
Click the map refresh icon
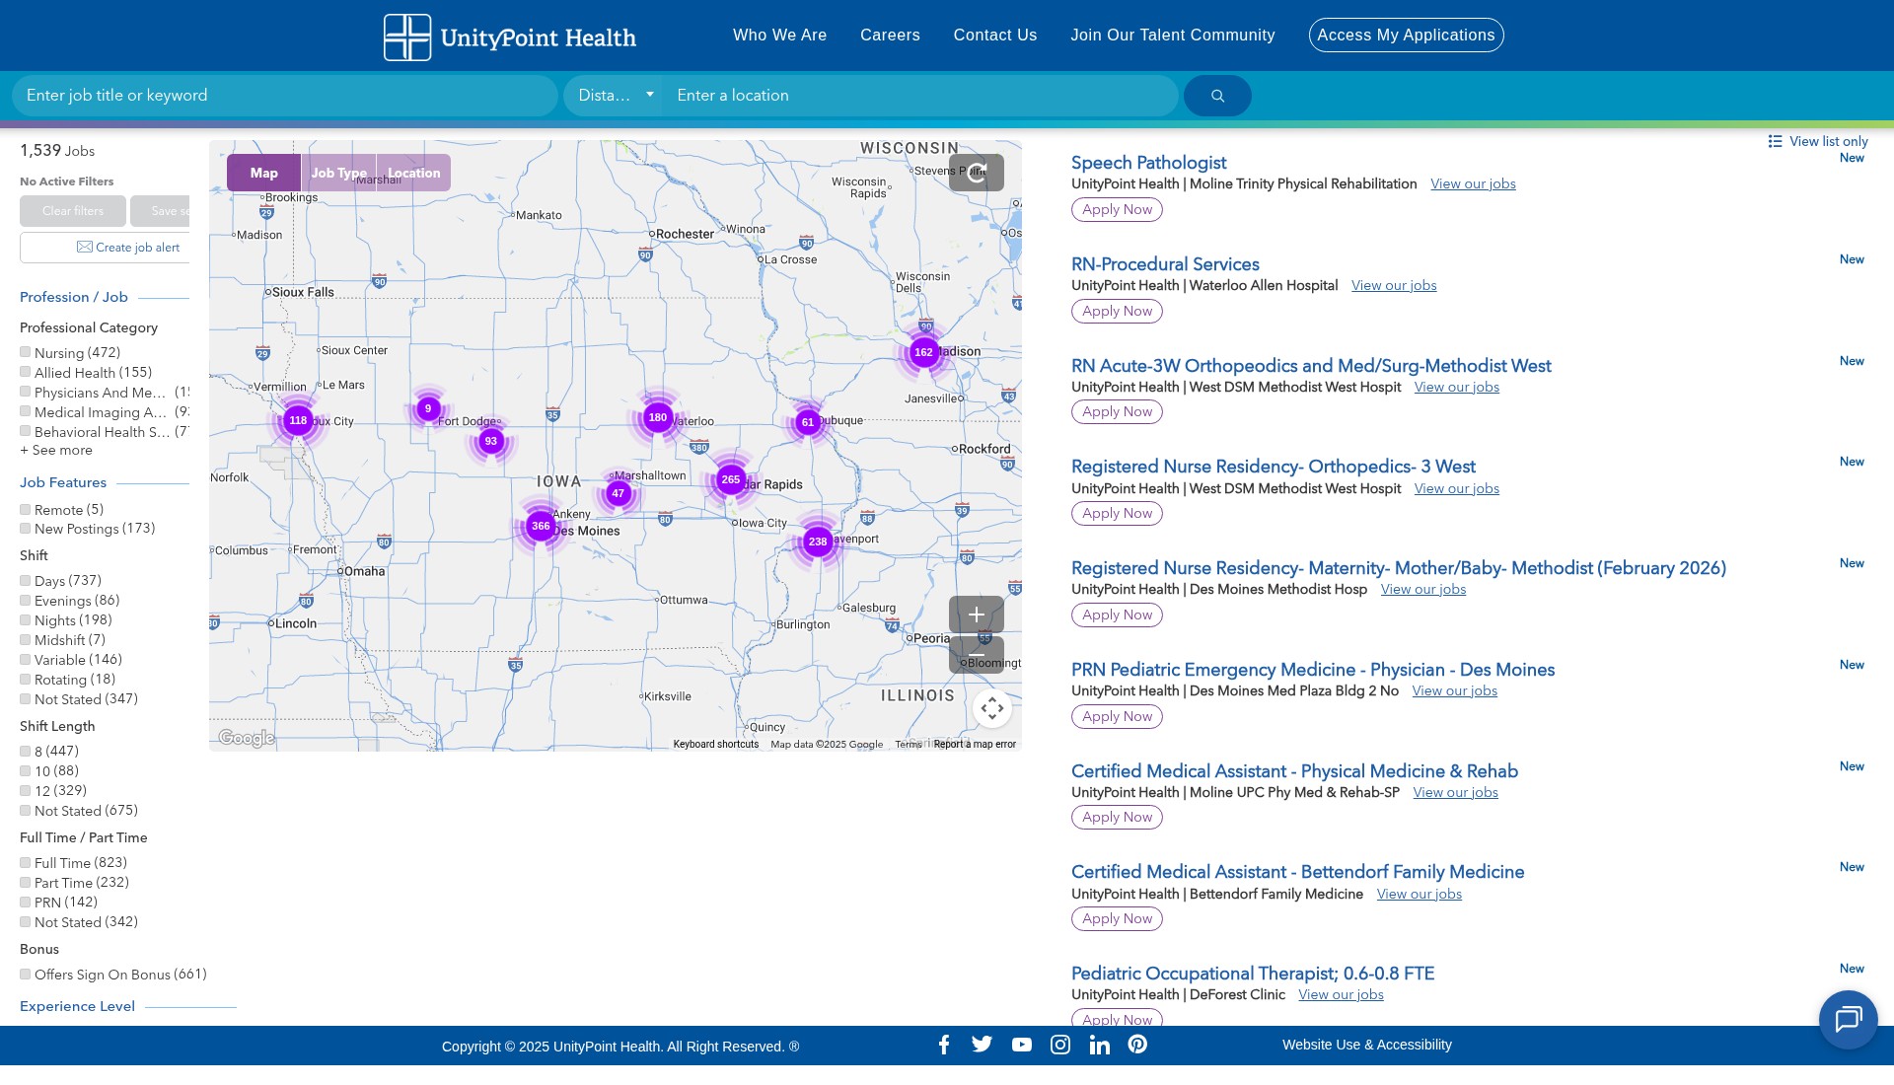click(x=977, y=173)
